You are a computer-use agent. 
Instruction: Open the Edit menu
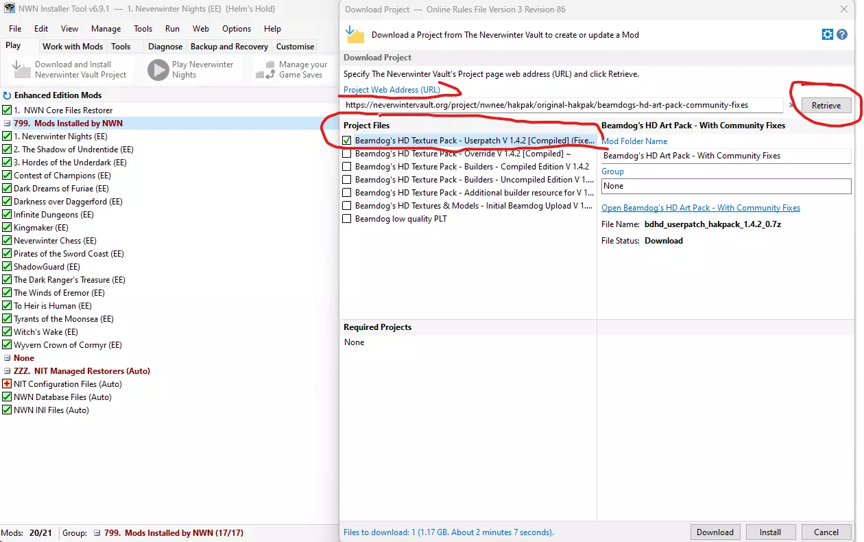[41, 29]
